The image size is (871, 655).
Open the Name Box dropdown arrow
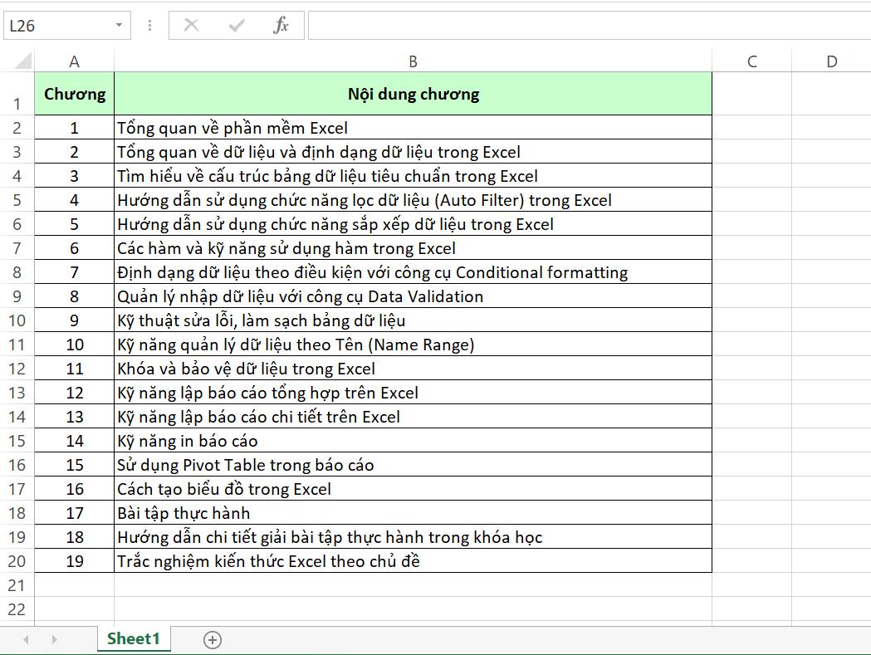pos(118,25)
